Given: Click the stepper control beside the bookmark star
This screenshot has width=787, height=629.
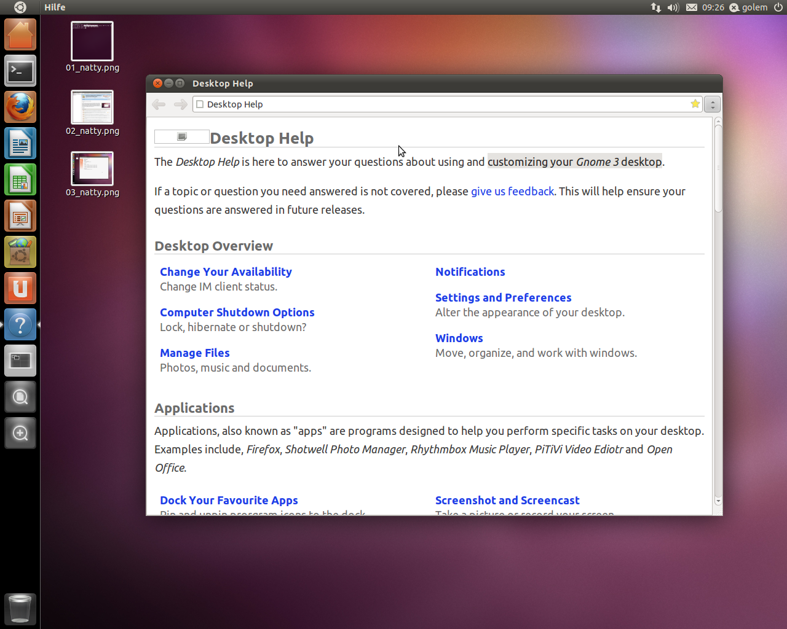Looking at the screenshot, I should coord(712,104).
